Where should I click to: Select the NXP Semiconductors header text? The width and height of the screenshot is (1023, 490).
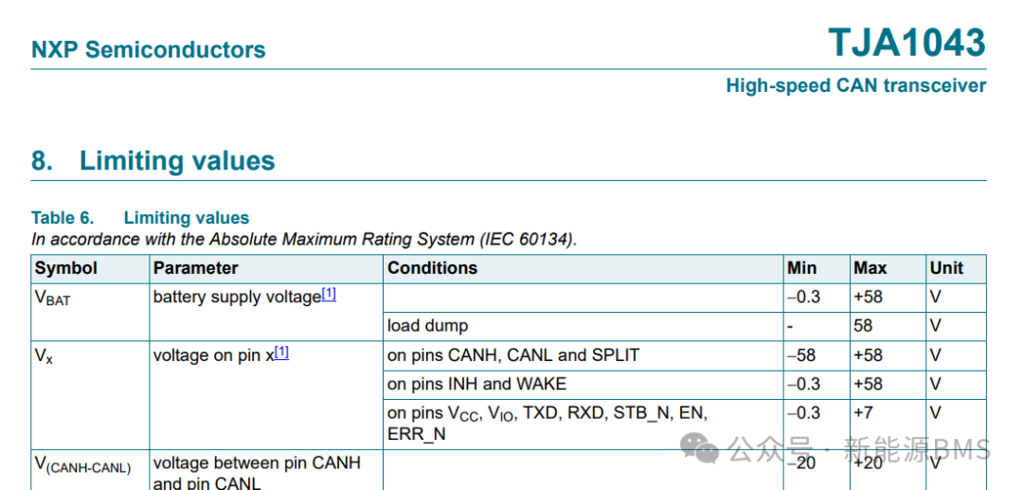[x=149, y=50]
